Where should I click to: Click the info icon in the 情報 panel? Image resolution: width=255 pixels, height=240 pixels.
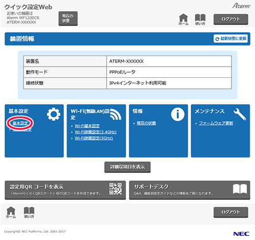tap(177, 114)
